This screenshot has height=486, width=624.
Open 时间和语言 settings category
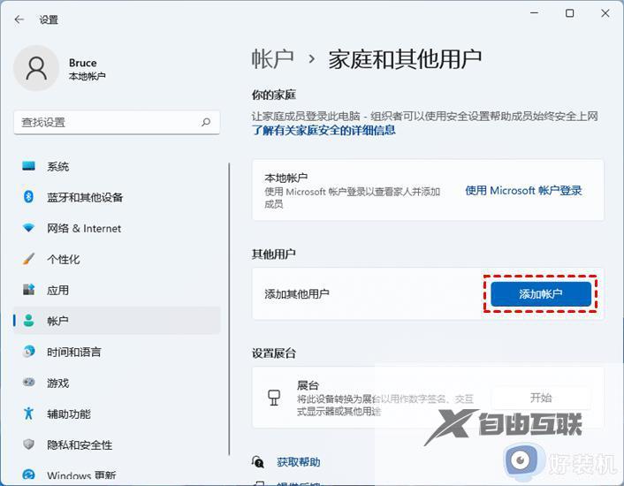pyautogui.click(x=117, y=352)
